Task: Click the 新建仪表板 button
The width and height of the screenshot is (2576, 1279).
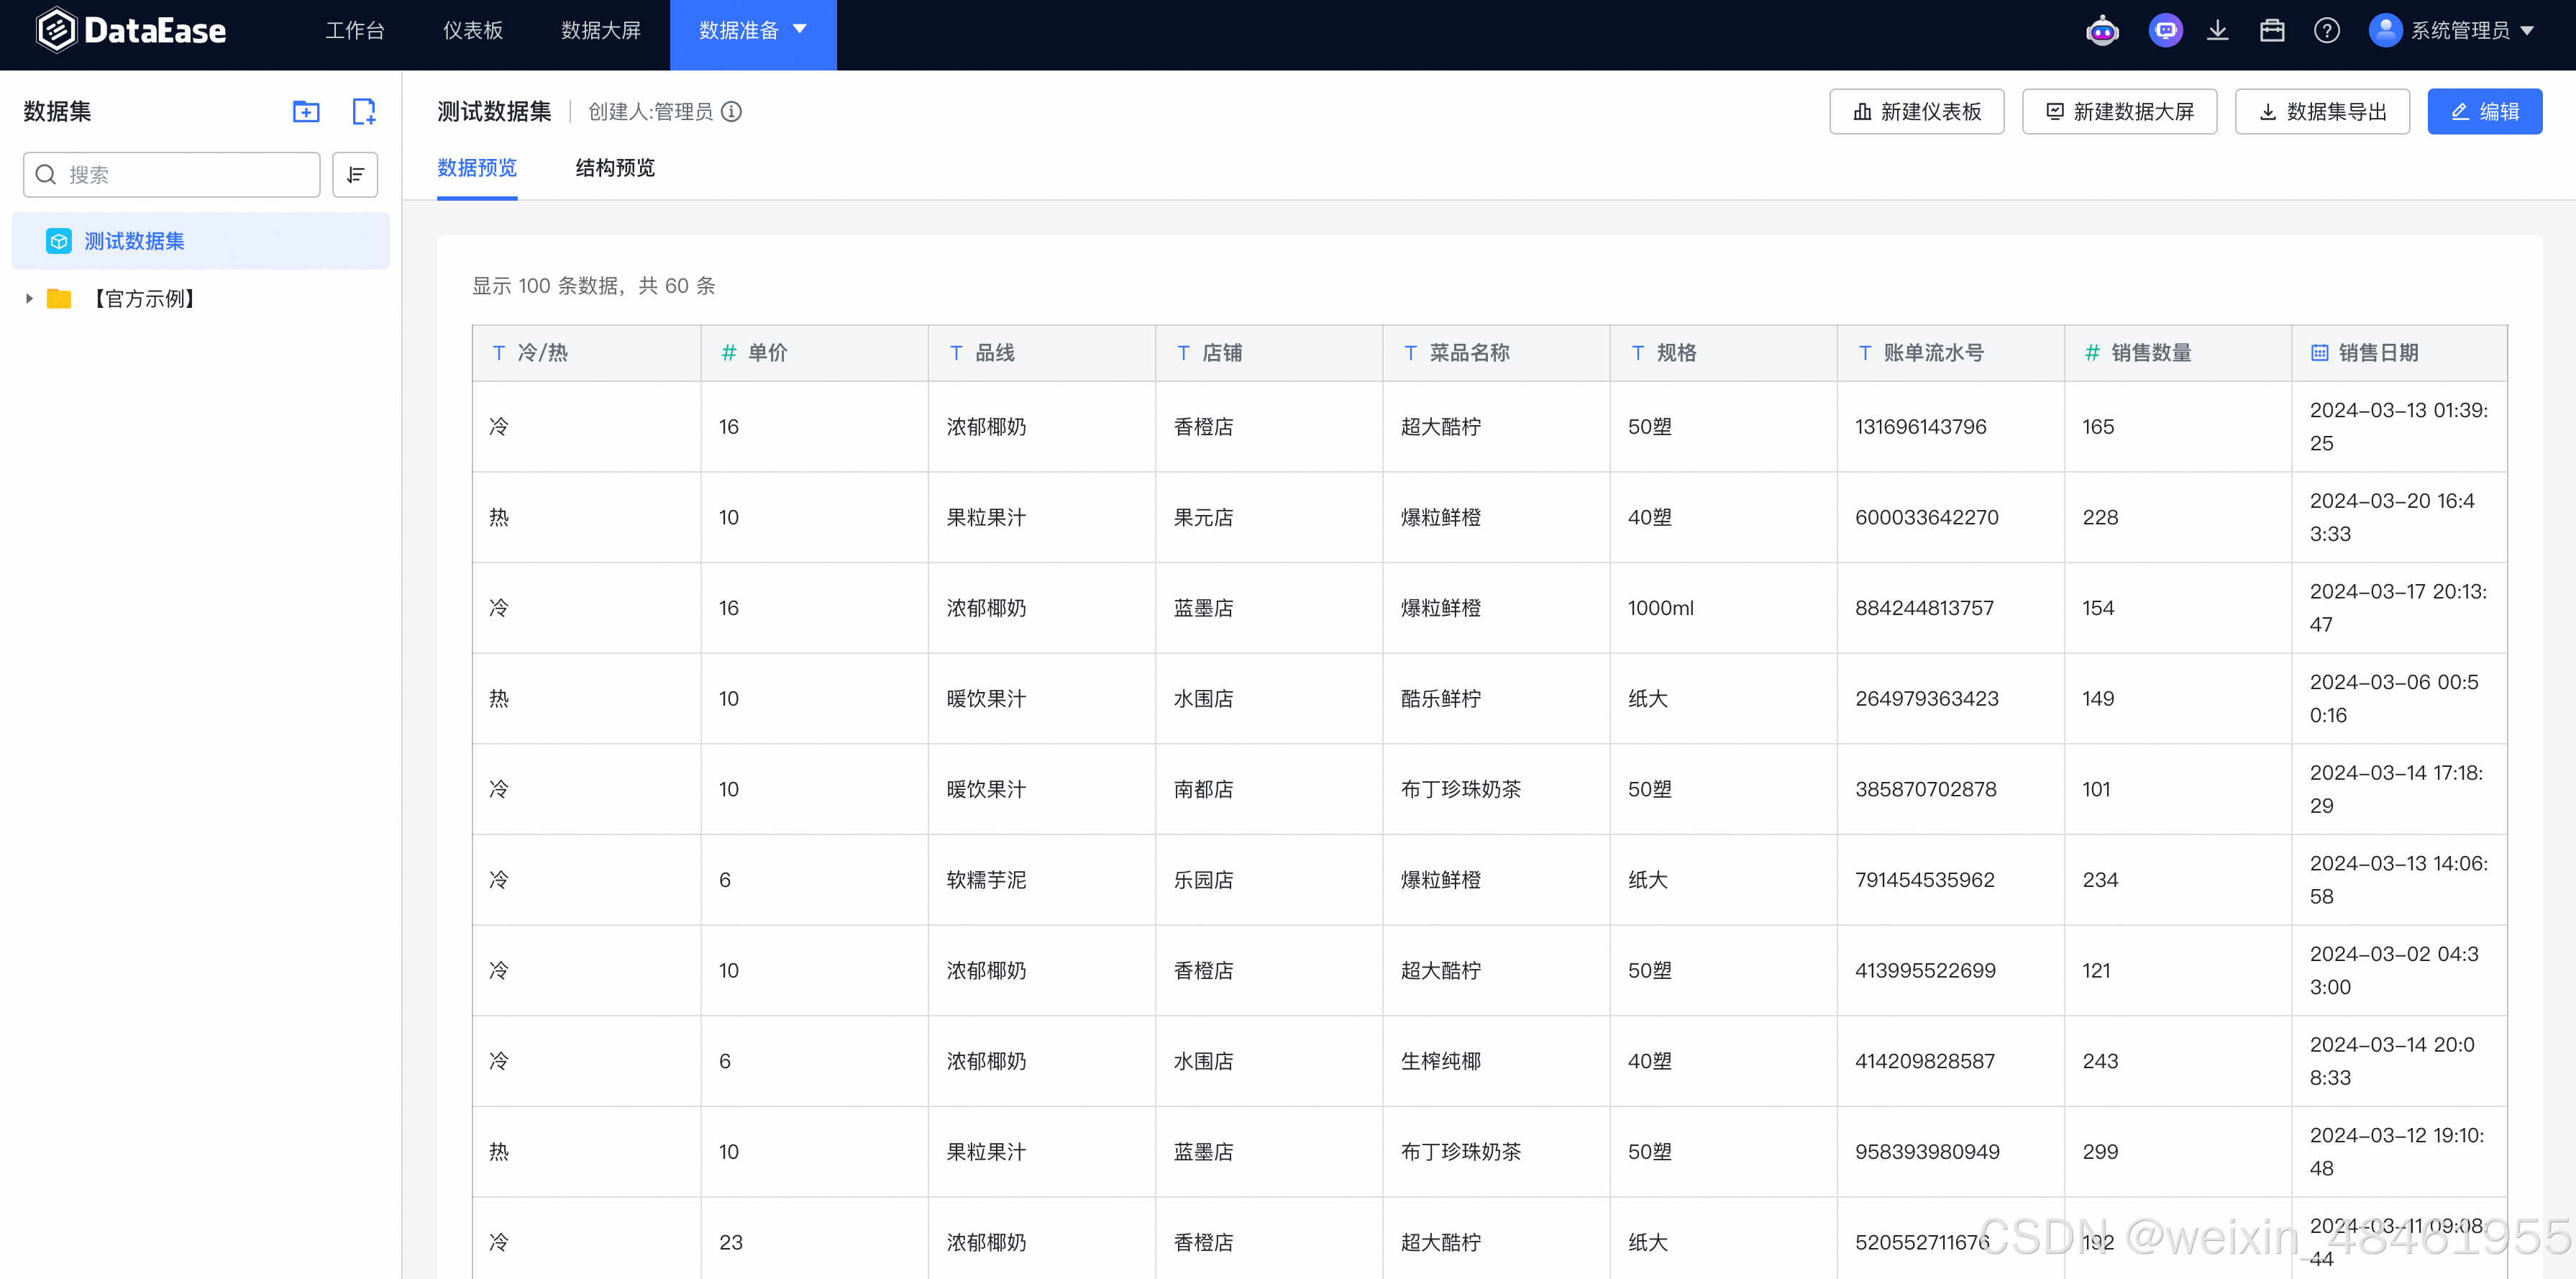Action: pyautogui.click(x=1916, y=111)
